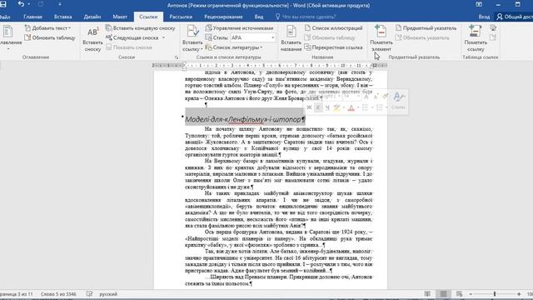
Task: Apply red font color in mini toolbar
Action: tap(351, 107)
